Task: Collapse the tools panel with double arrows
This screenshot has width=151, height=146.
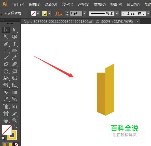Action: (x=3, y=20)
